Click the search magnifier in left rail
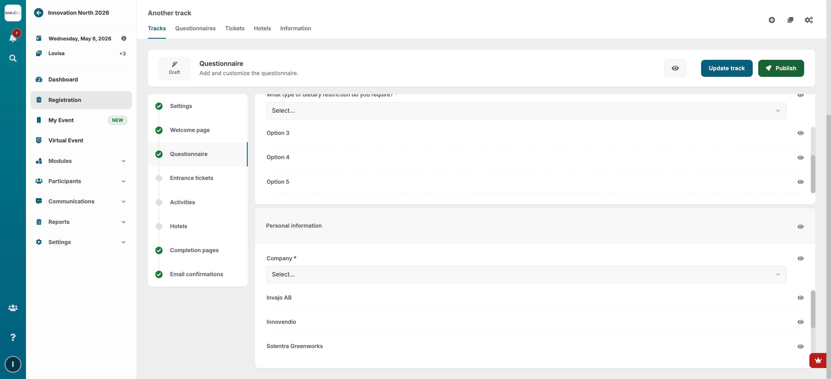Viewport: 831px width, 379px height. click(x=13, y=58)
